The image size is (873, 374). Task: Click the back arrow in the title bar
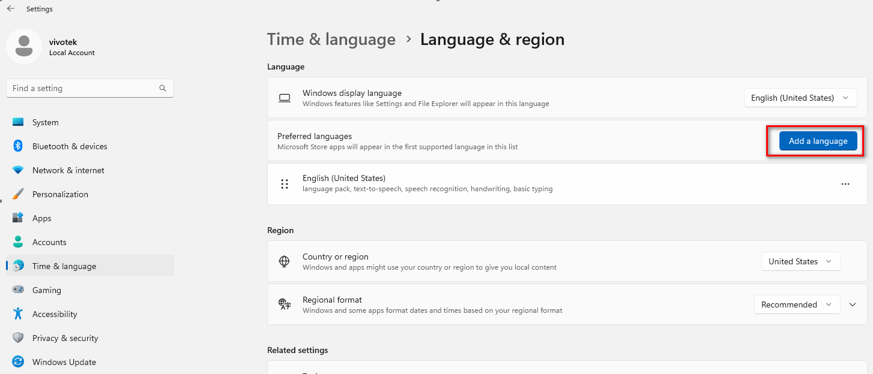11,9
